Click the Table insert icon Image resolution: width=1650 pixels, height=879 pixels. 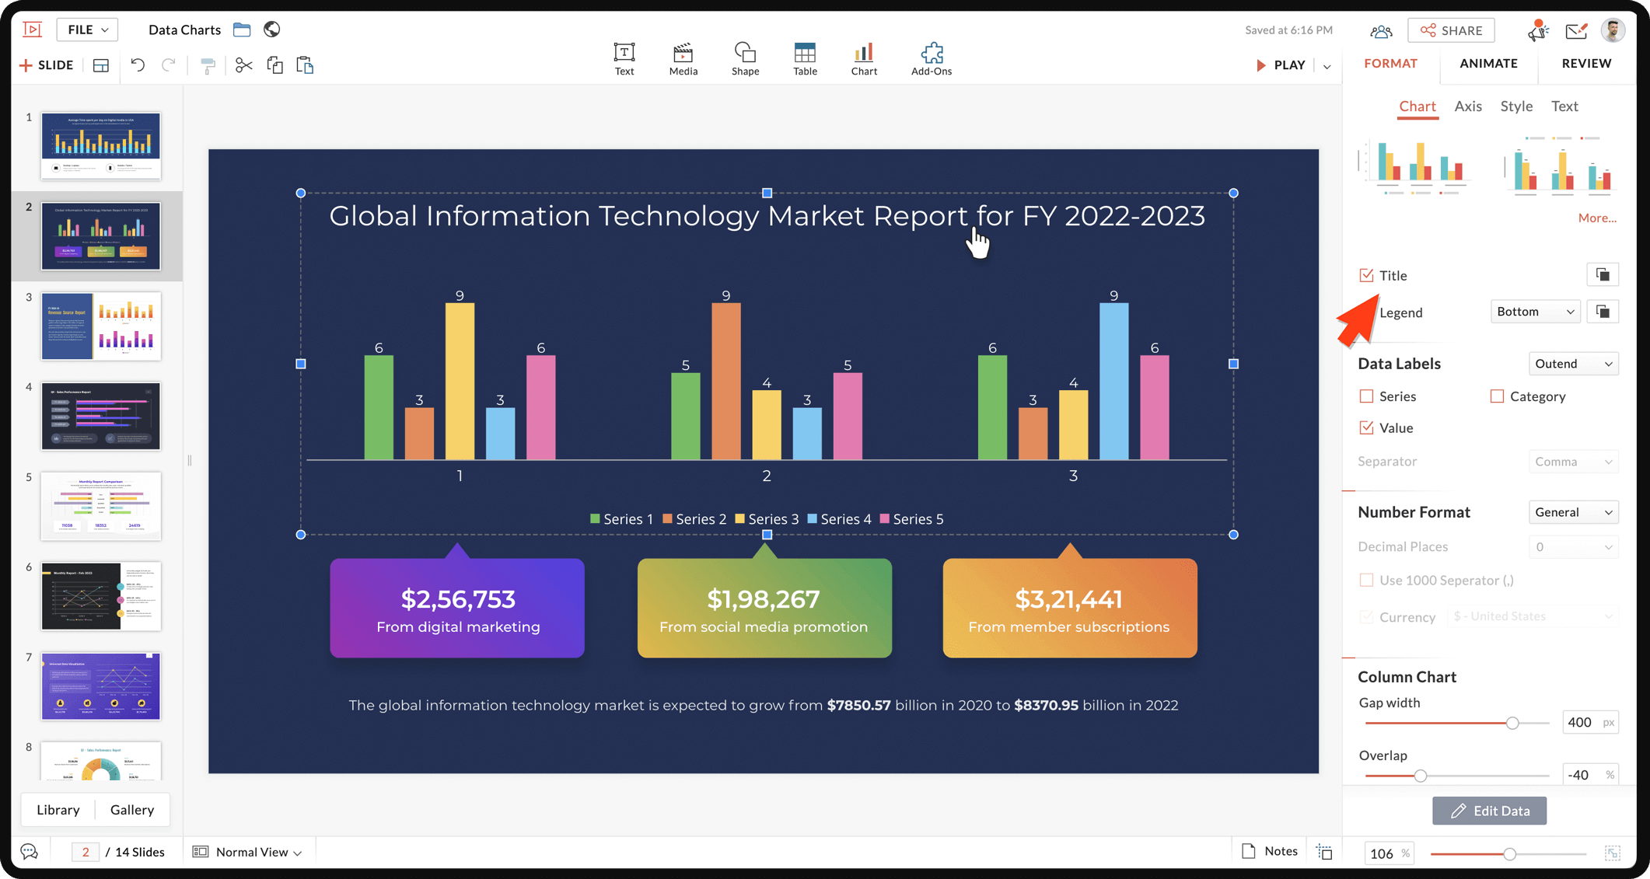[805, 59]
